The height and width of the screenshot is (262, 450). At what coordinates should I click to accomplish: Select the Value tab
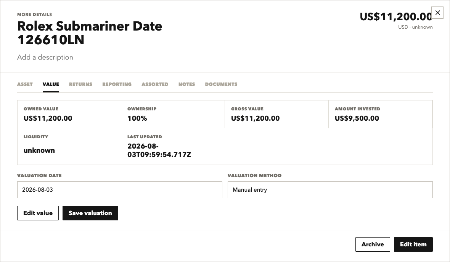point(51,84)
